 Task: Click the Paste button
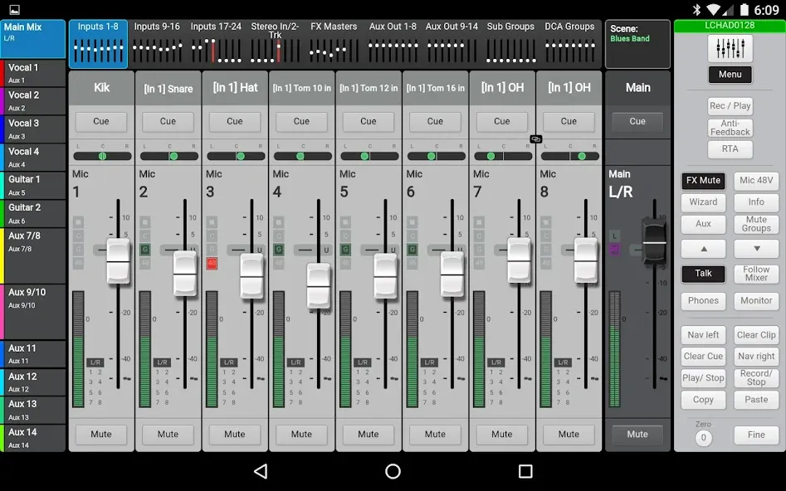coord(756,399)
